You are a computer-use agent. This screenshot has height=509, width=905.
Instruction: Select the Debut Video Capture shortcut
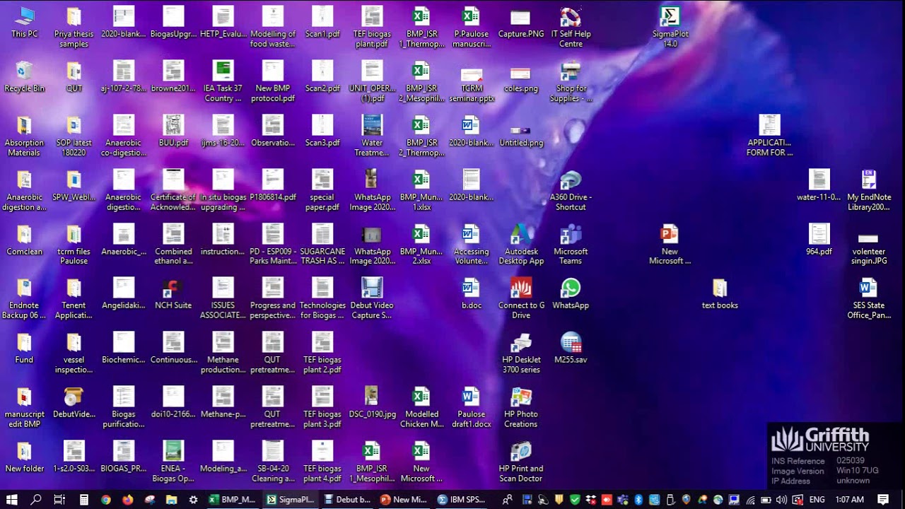(372, 299)
